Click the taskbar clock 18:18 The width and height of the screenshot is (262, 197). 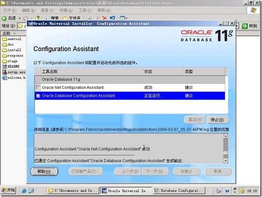[x=252, y=191]
